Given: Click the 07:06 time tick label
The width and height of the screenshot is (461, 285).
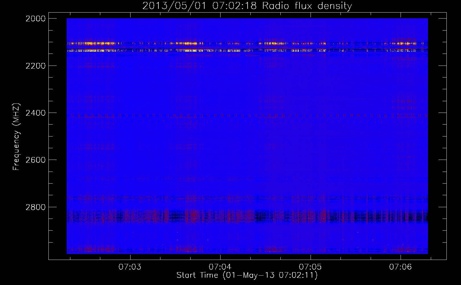Looking at the screenshot, I should [401, 267].
